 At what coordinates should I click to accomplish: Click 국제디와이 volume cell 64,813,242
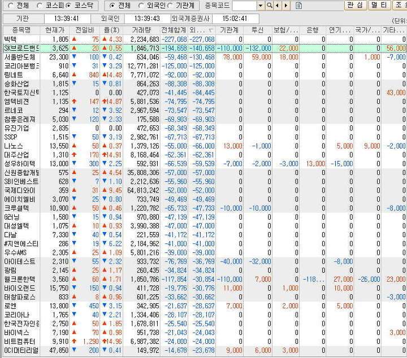click(x=143, y=190)
